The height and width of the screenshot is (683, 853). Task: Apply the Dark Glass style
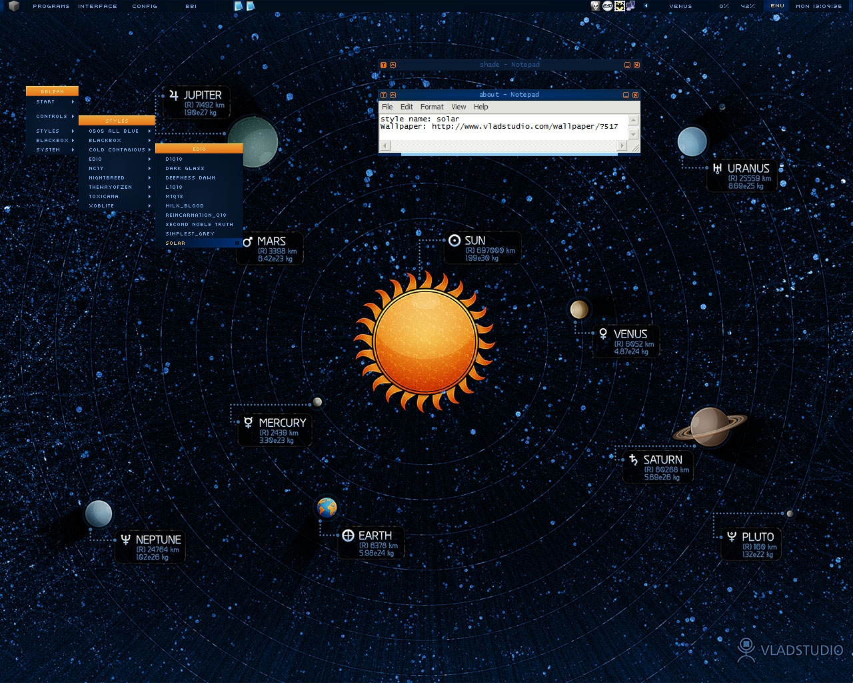click(199, 169)
